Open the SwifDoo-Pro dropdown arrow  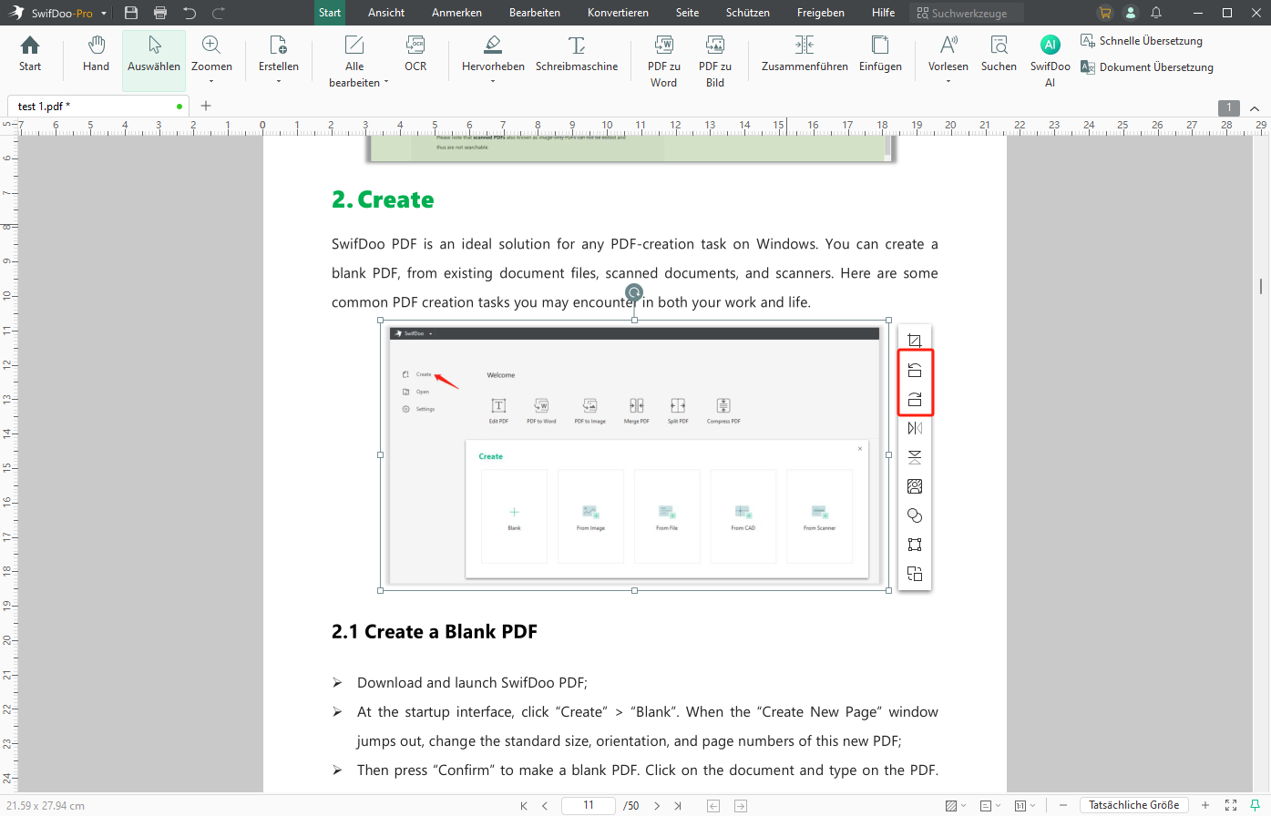[104, 14]
